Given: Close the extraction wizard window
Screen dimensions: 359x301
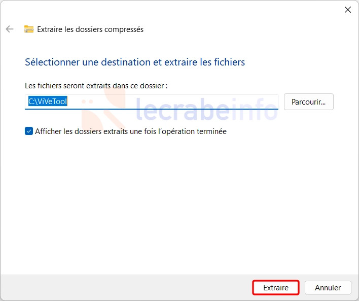Looking at the screenshot, I should [347, 10].
